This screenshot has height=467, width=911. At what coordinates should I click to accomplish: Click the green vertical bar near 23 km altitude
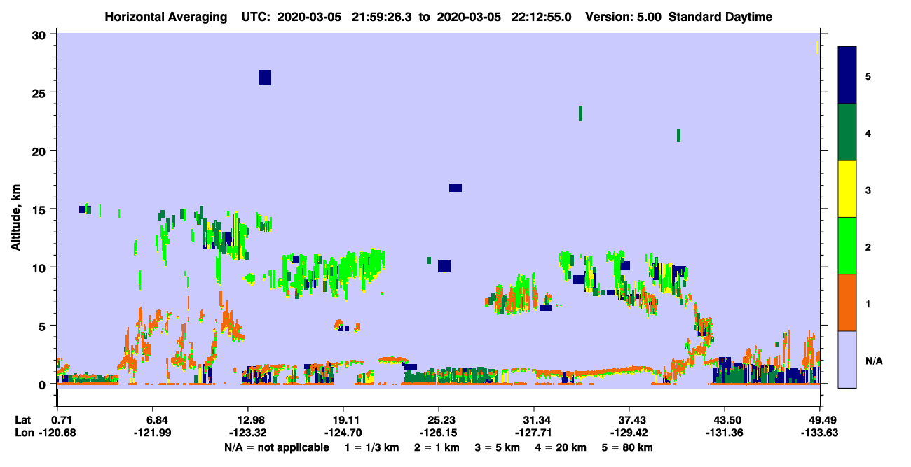tap(580, 113)
